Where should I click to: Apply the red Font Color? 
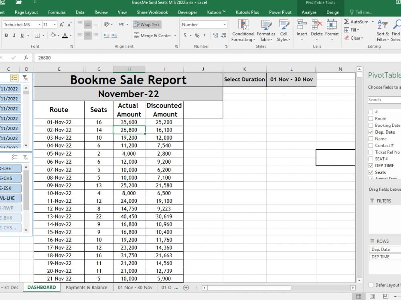click(x=65, y=36)
